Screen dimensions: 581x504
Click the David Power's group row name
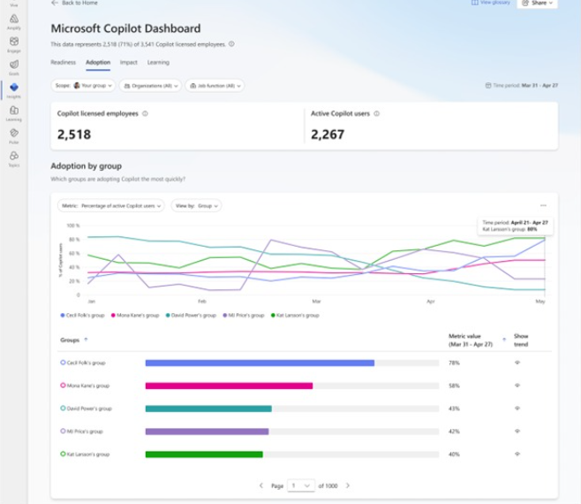(89, 409)
